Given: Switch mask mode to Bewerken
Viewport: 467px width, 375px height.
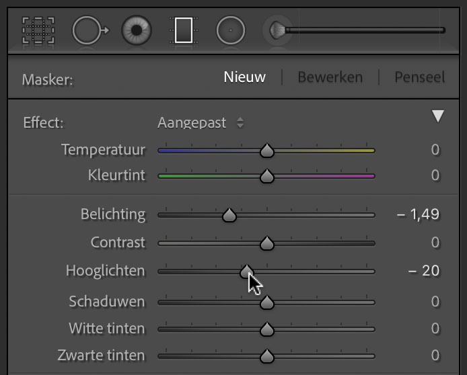Looking at the screenshot, I should [330, 77].
